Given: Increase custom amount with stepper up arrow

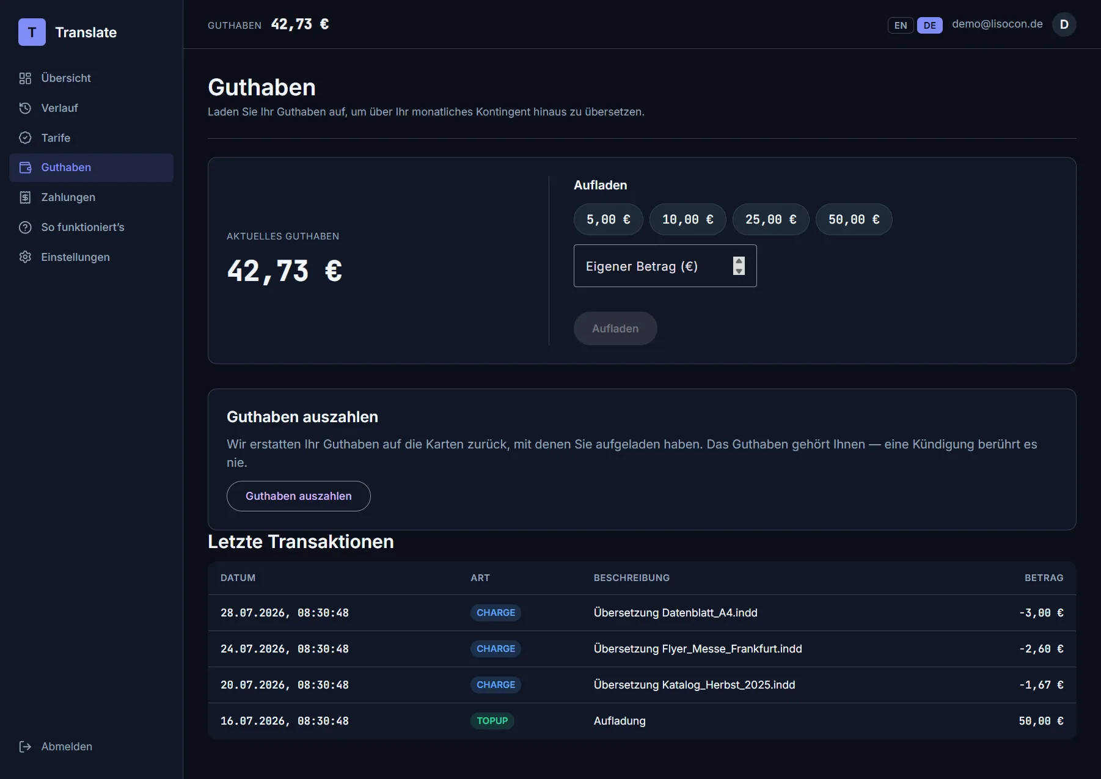Looking at the screenshot, I should [x=739, y=261].
